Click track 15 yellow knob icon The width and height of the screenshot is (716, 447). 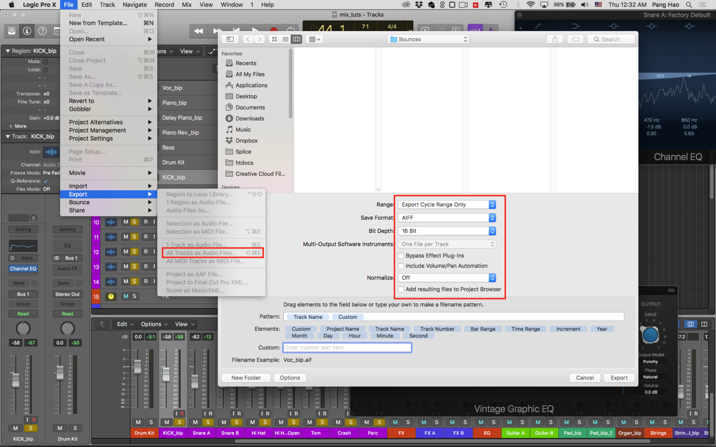tap(111, 296)
